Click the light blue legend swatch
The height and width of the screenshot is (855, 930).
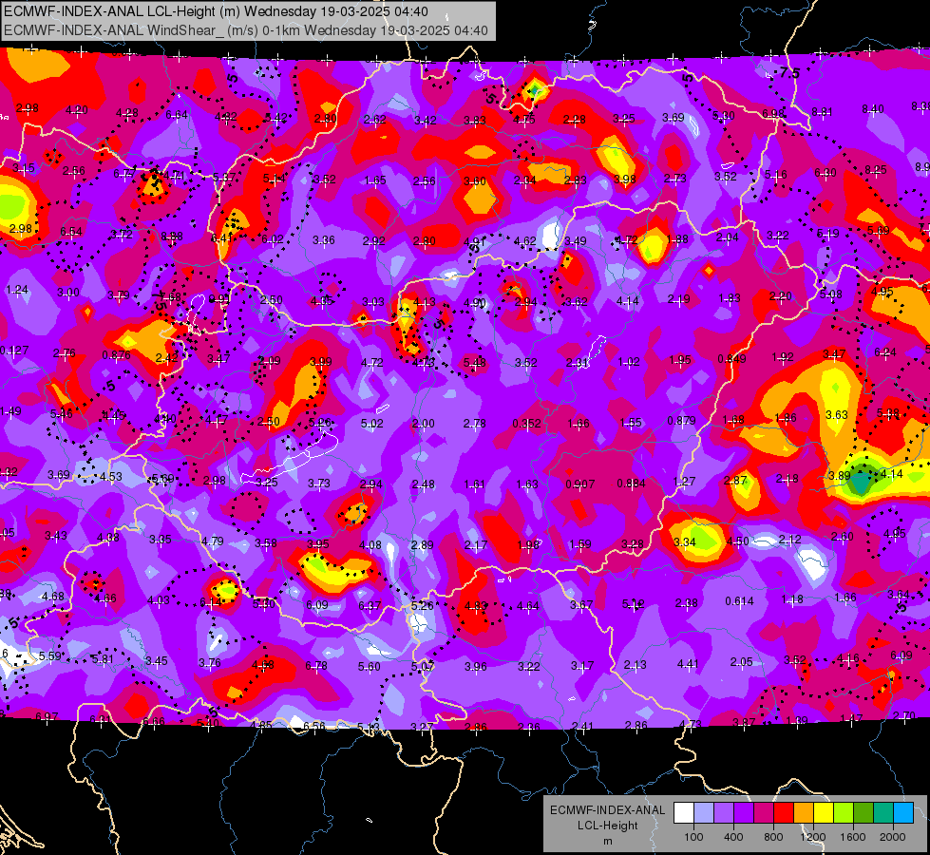point(903,813)
